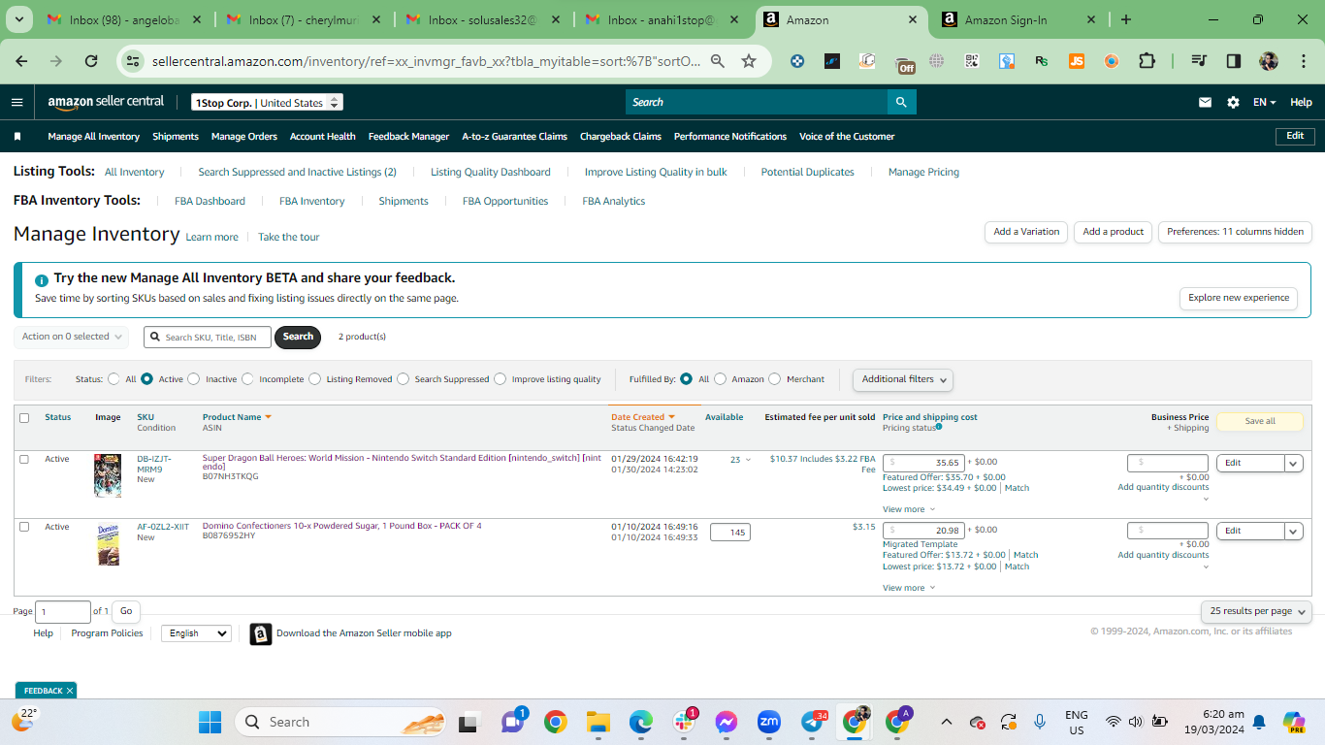Open the FBA Dashboard link
Image resolution: width=1325 pixels, height=745 pixels.
click(x=210, y=201)
